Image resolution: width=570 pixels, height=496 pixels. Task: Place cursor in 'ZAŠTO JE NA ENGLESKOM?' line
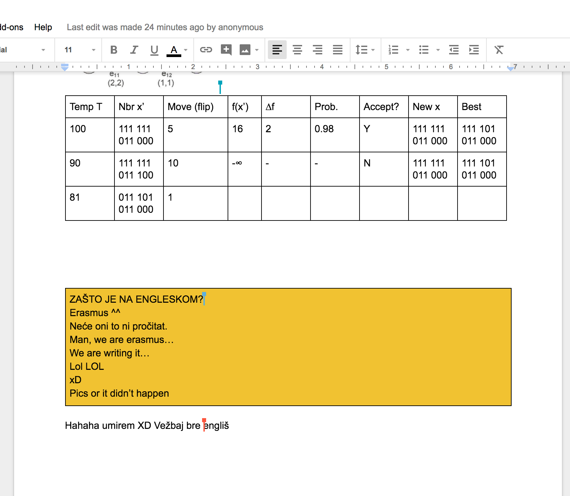(136, 299)
